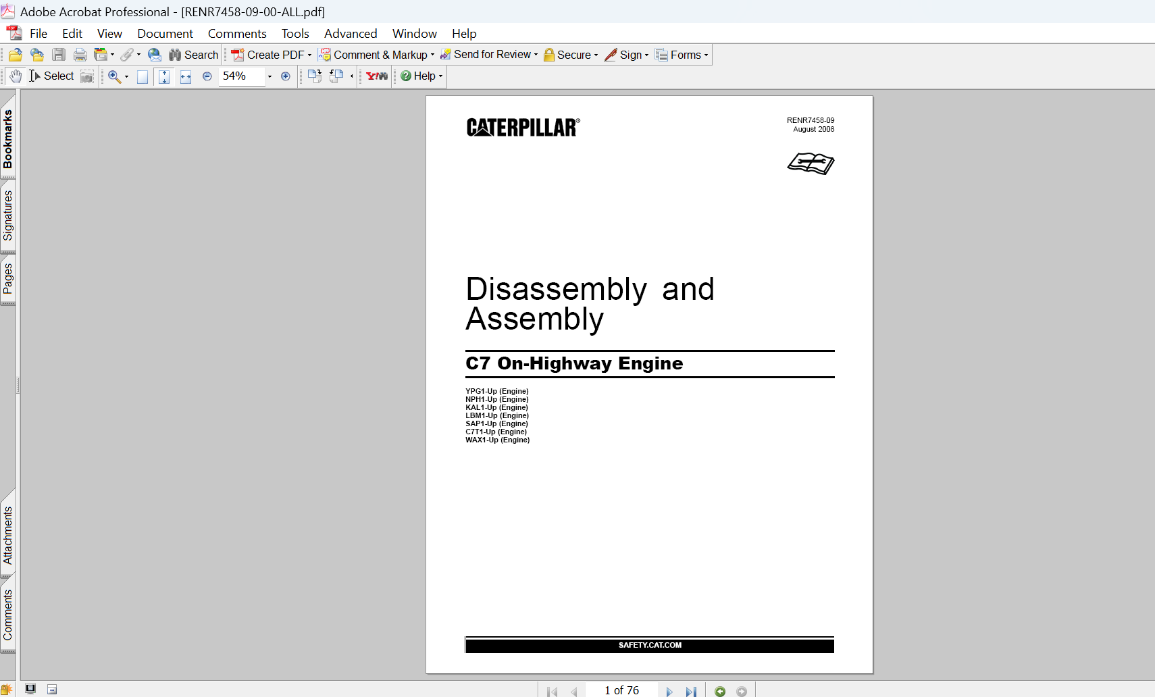Viewport: 1155px width, 697px height.
Task: Click the full screen view icon in status bar
Action: [30, 689]
